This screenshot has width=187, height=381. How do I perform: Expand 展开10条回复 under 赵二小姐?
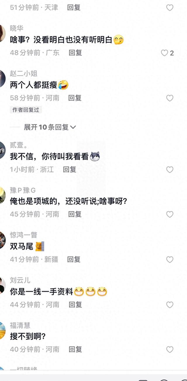tap(50, 127)
